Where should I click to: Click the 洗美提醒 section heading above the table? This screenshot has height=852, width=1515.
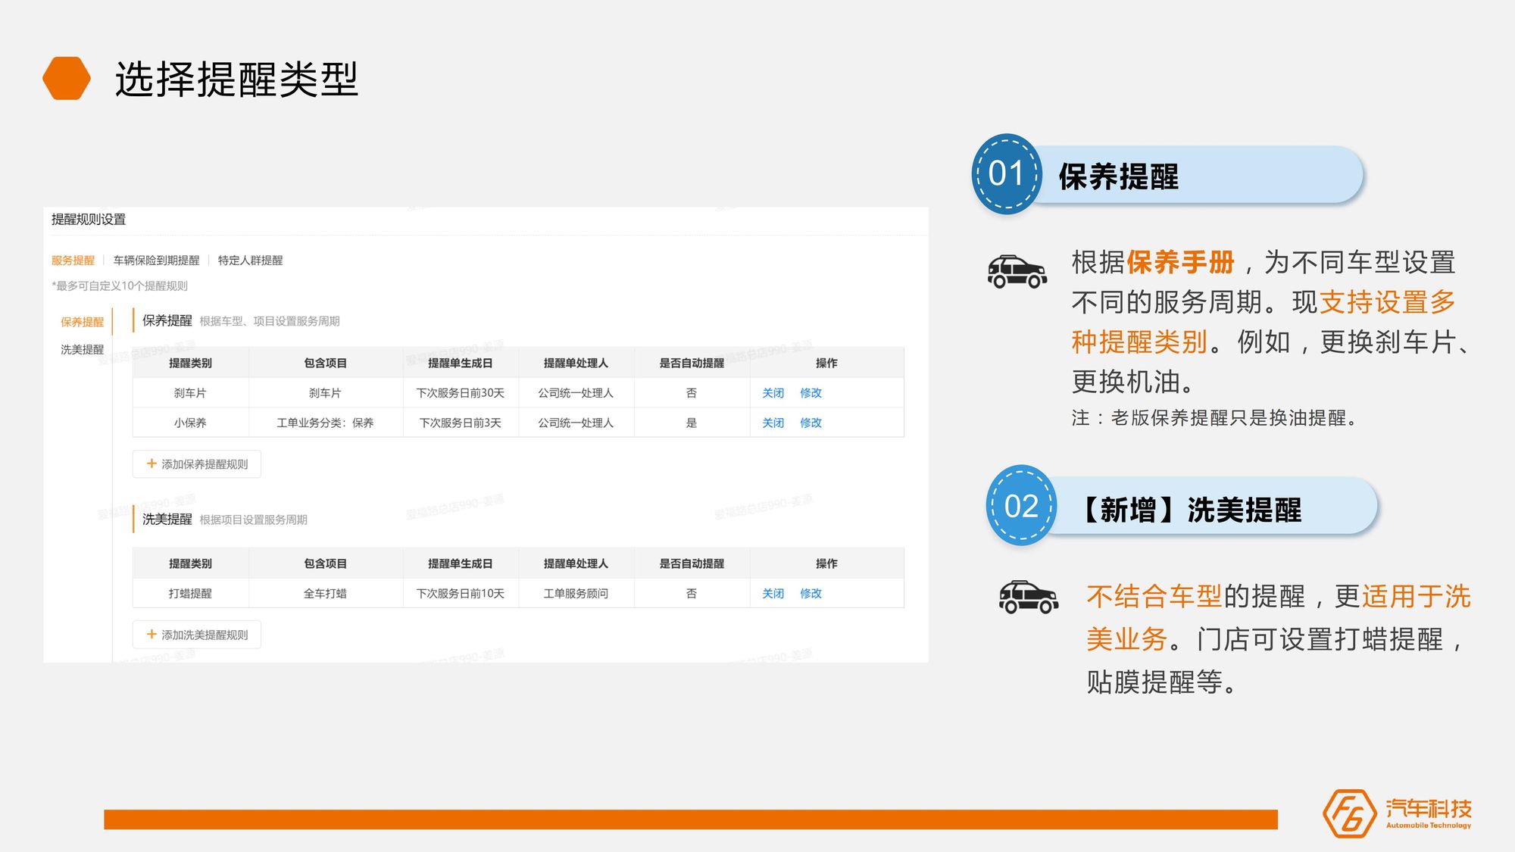pos(167,519)
